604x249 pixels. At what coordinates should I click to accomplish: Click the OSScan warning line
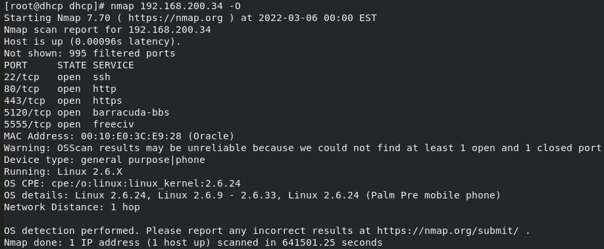pyautogui.click(x=303, y=148)
